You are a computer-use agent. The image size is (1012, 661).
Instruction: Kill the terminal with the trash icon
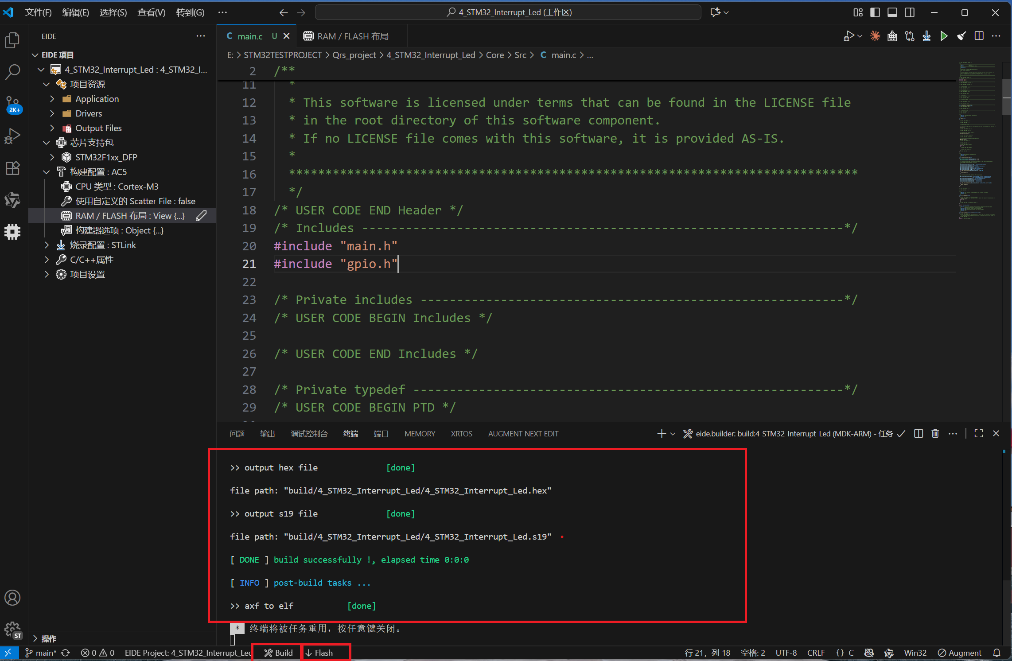pos(935,433)
